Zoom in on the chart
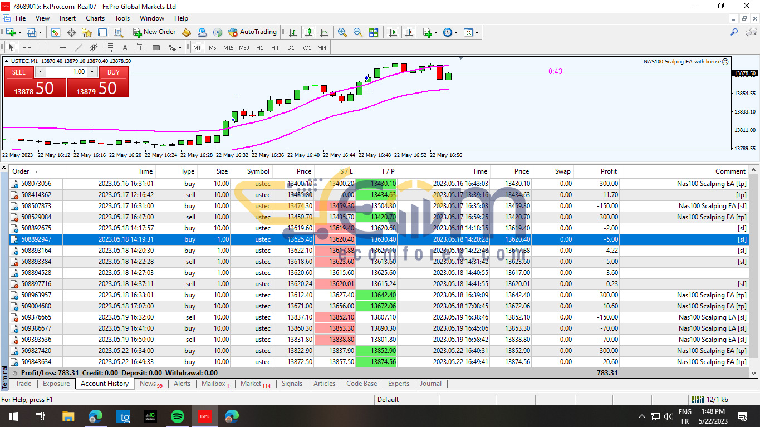 pyautogui.click(x=342, y=32)
